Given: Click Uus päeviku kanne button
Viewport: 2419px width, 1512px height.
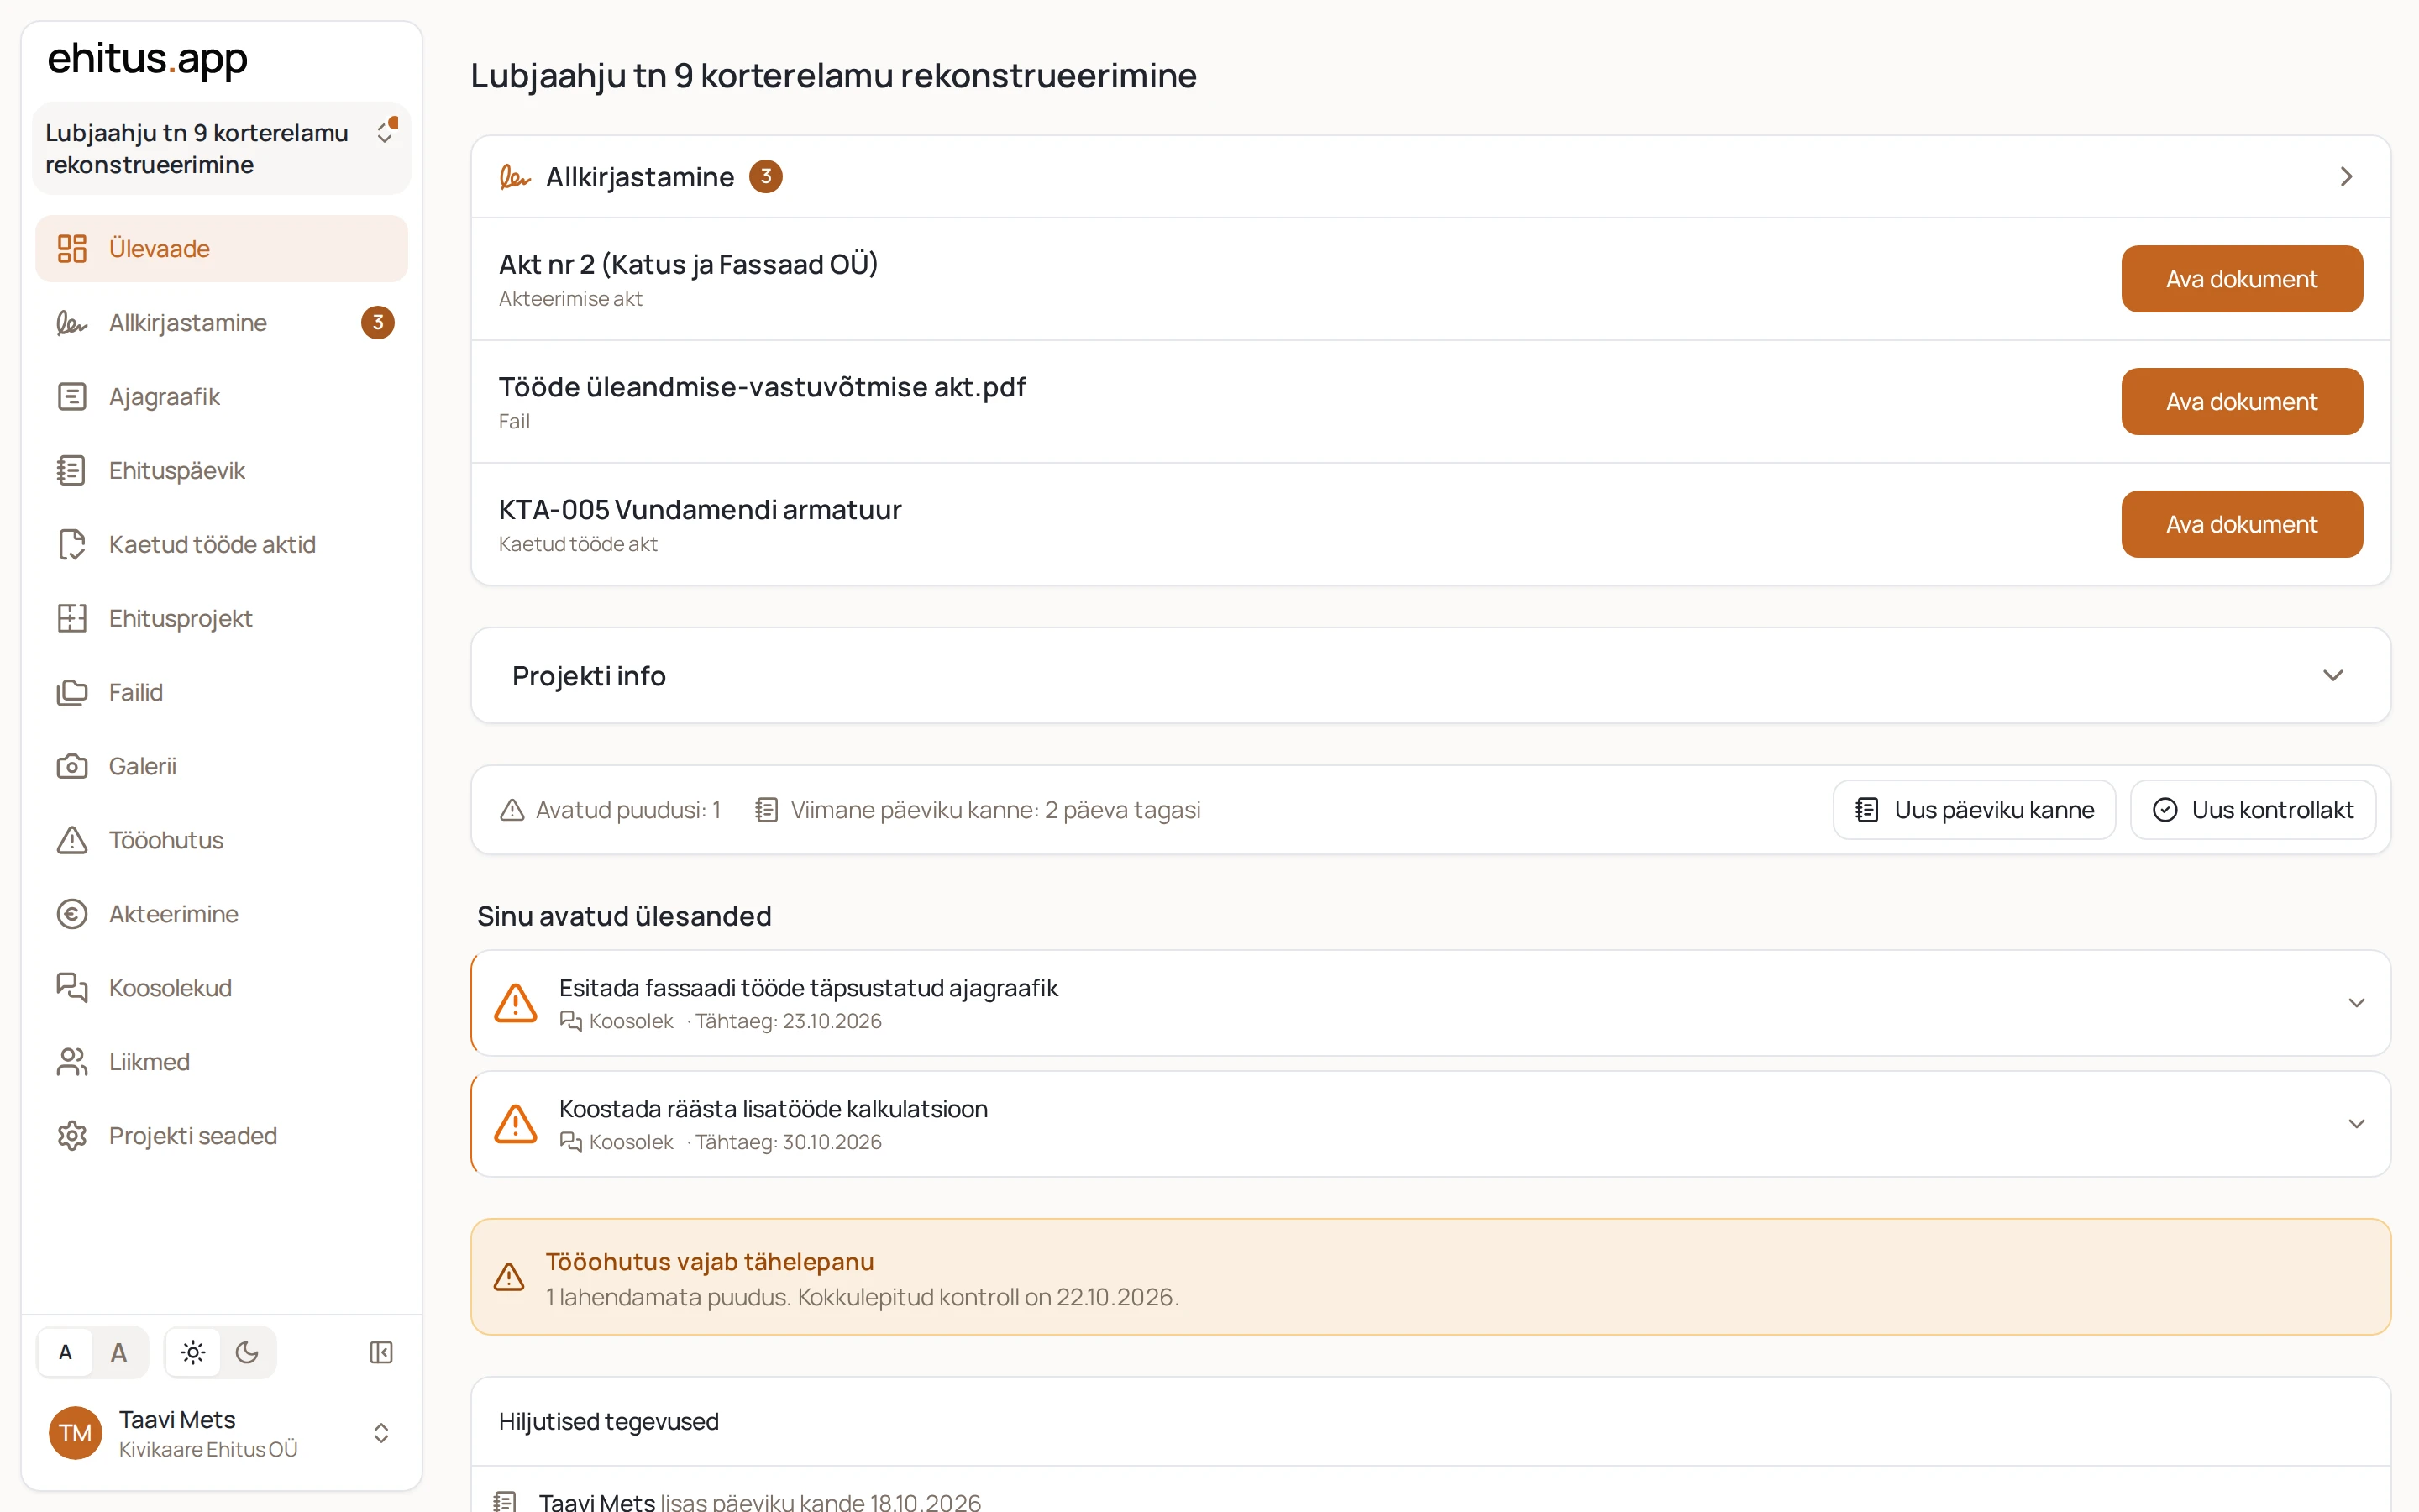Looking at the screenshot, I should pos(1974,809).
